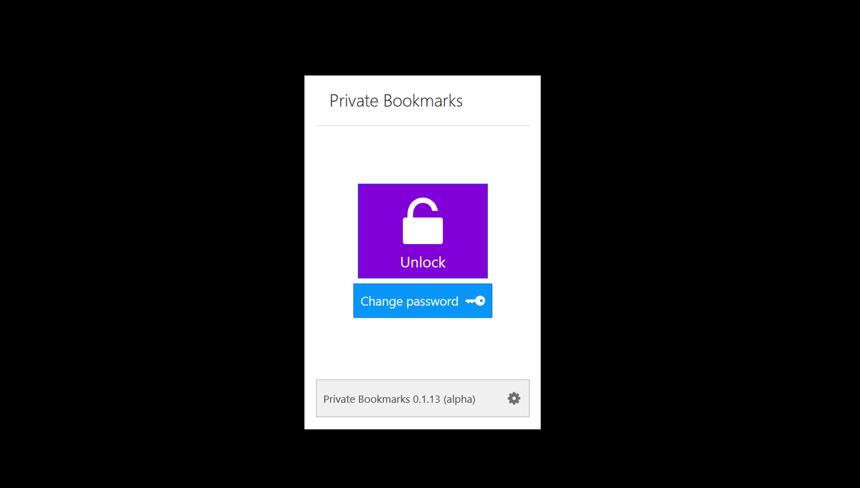Viewport: 860px width, 488px height.
Task: Click the divider line below the header
Action: [423, 125]
